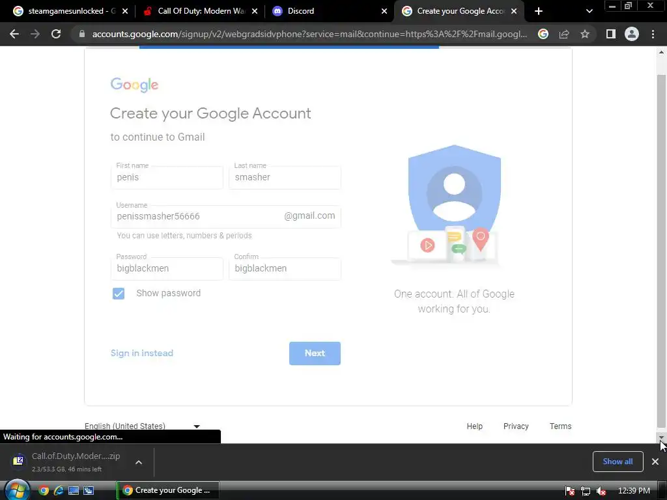Close the Discord tab
Image resolution: width=667 pixels, height=500 pixels.
click(384, 11)
